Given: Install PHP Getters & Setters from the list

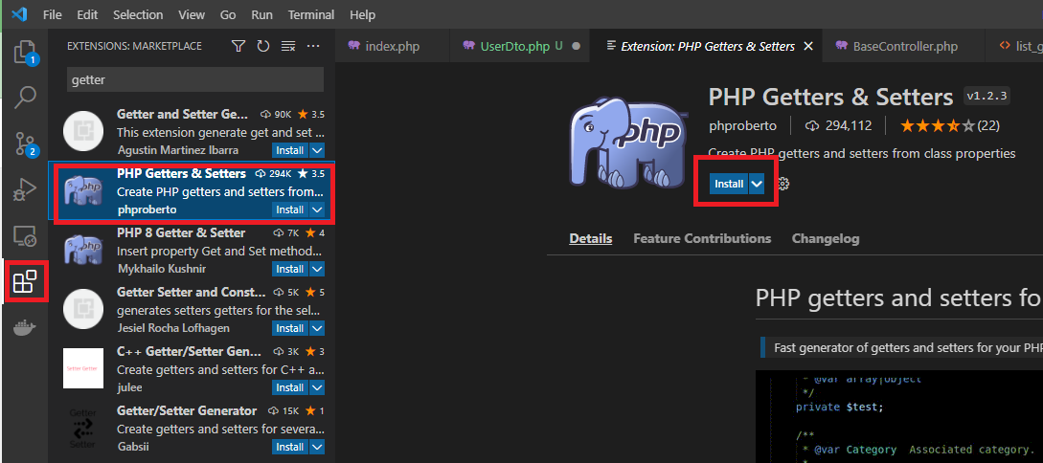Looking at the screenshot, I should point(290,209).
